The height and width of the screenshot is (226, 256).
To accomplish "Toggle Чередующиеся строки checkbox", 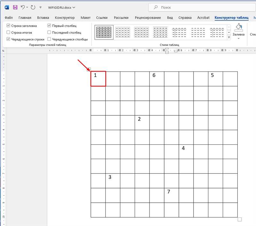I will (x=8, y=39).
